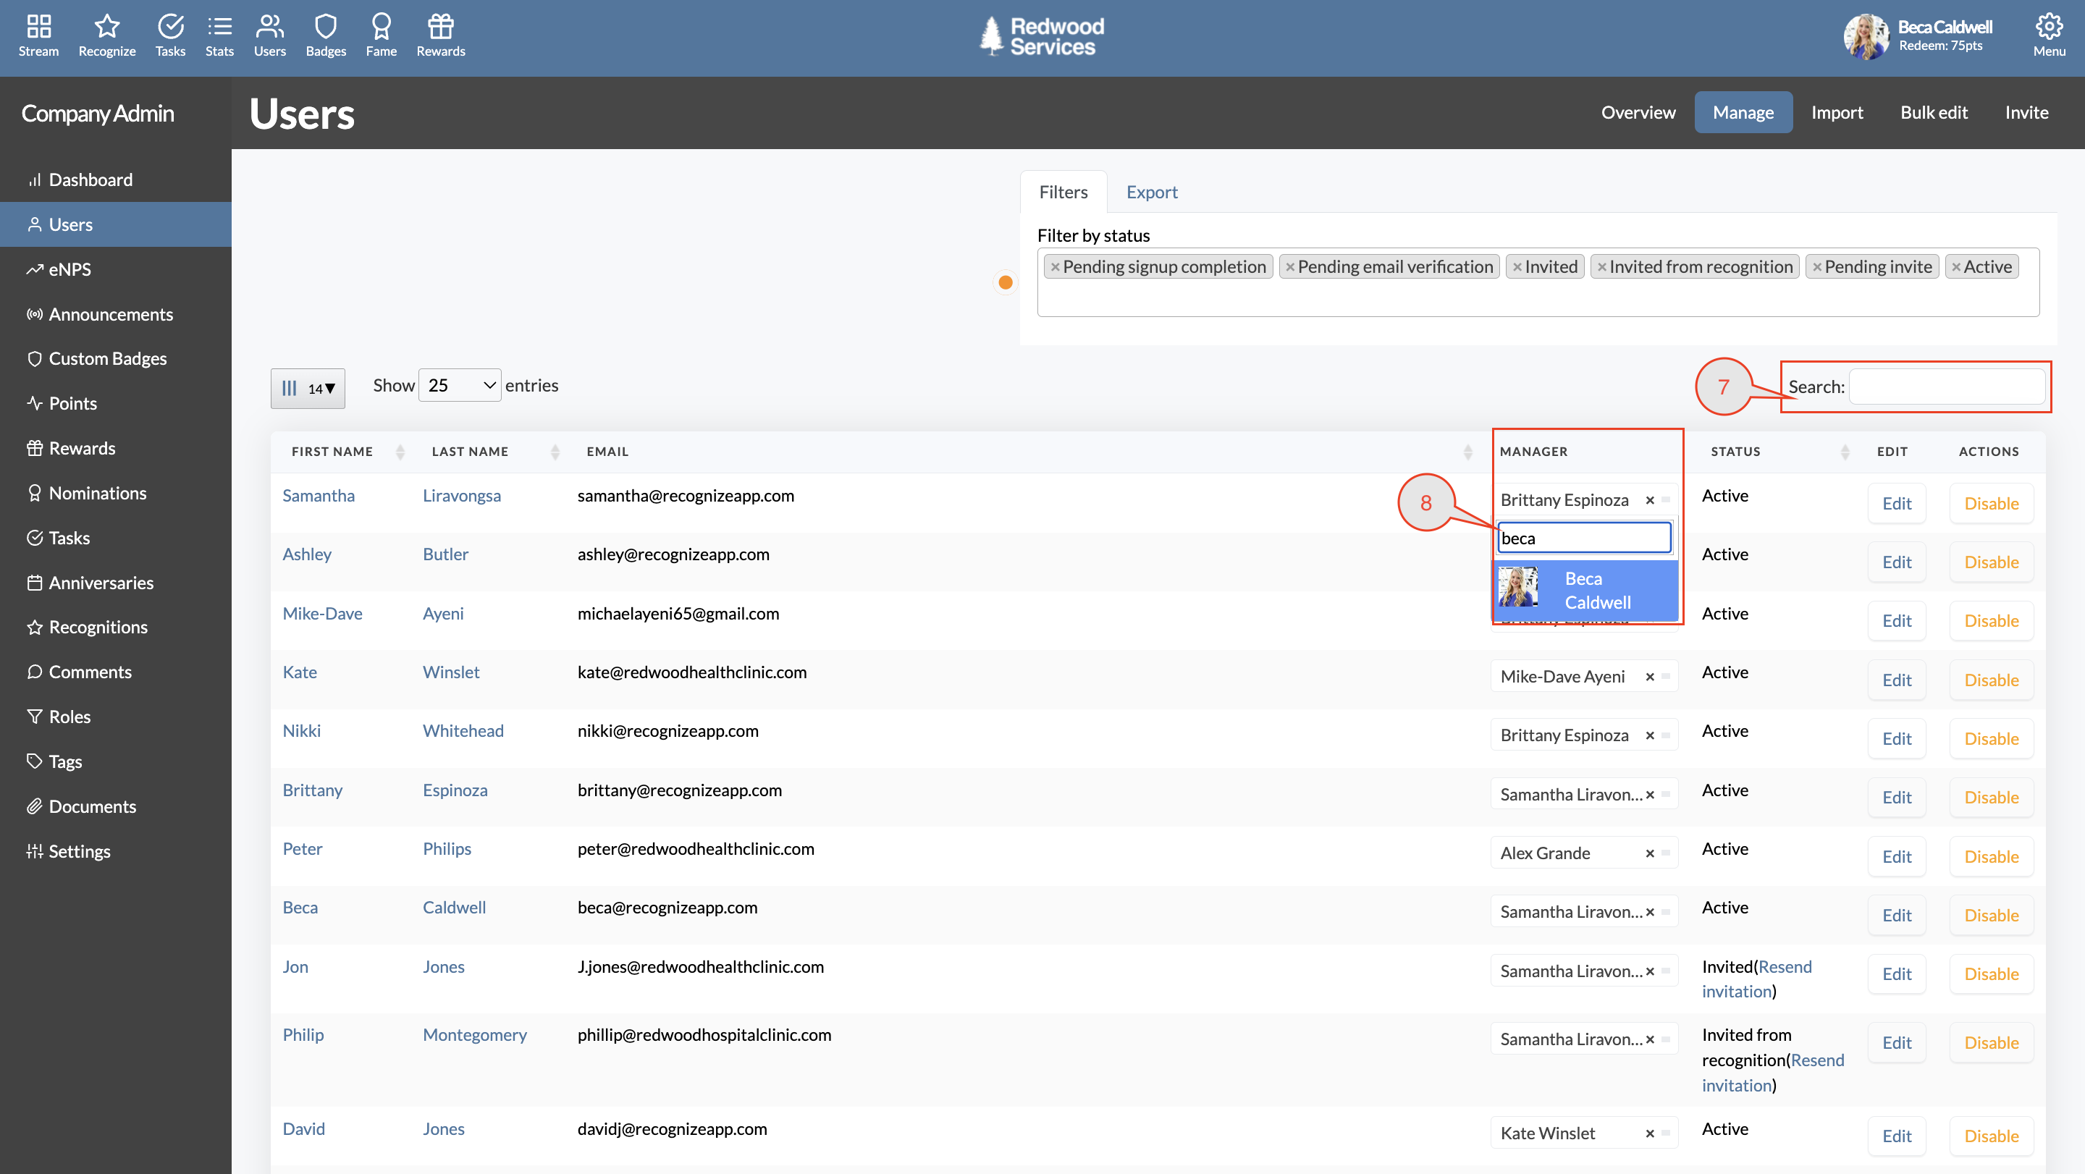Click Edit for Samantha Liravongsa
The height and width of the screenshot is (1174, 2085).
(x=1897, y=503)
